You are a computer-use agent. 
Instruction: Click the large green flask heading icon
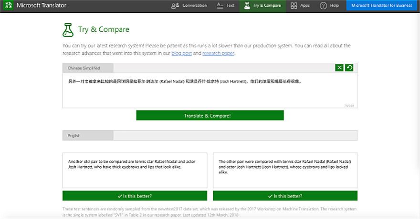click(x=68, y=30)
